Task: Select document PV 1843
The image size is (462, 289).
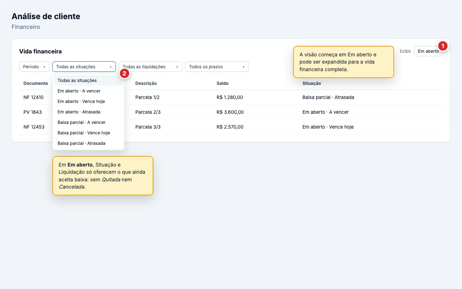Action: coord(32,112)
